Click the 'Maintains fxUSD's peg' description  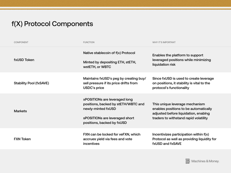(114, 83)
